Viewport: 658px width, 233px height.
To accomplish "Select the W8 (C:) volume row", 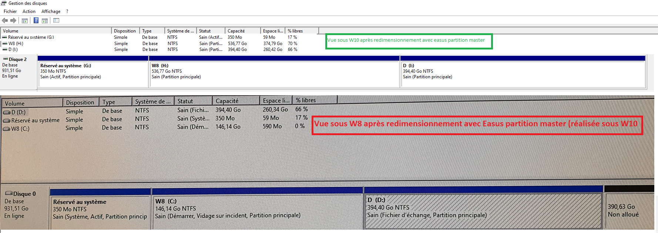I will point(155,127).
